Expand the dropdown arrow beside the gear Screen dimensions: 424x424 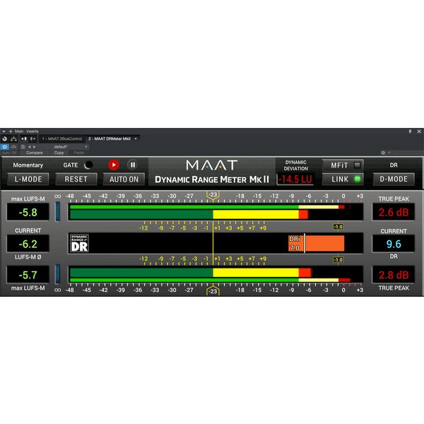(x=389, y=153)
